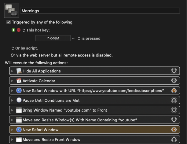Open orange timer gear for YouTube URL action
Viewport: 187px width, 144px height.
pyautogui.click(x=174, y=90)
